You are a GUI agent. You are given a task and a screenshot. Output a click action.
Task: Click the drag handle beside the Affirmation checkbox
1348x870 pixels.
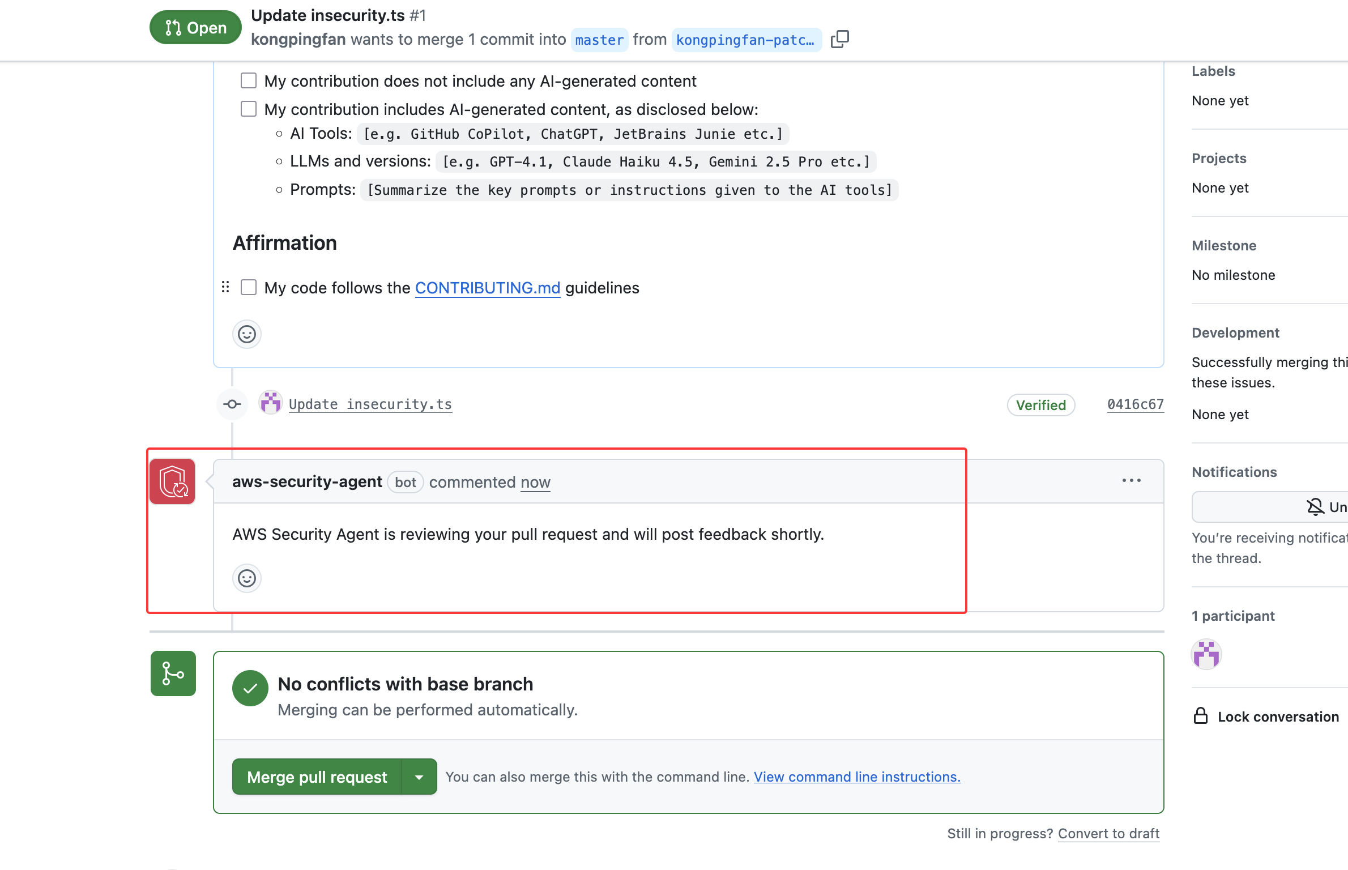pyautogui.click(x=225, y=287)
